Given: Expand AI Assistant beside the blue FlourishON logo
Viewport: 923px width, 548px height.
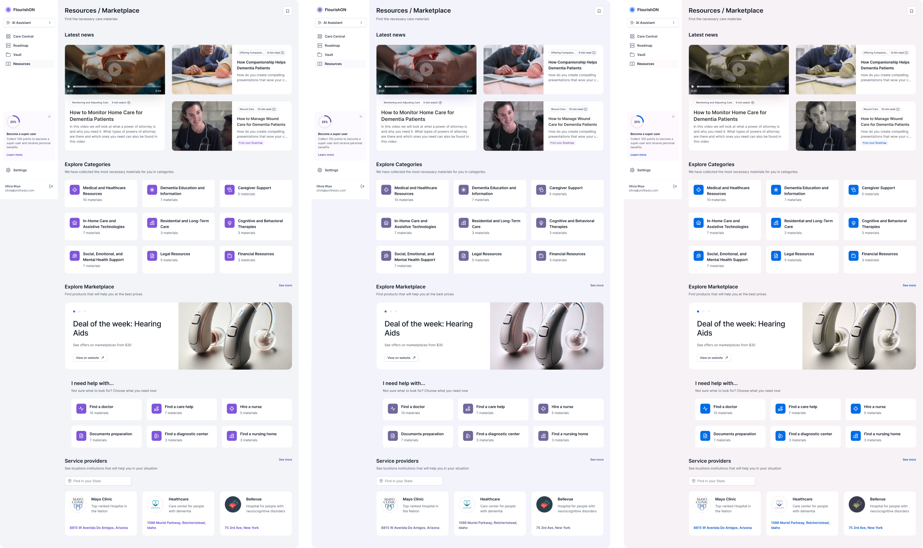Looking at the screenshot, I should click(x=652, y=23).
